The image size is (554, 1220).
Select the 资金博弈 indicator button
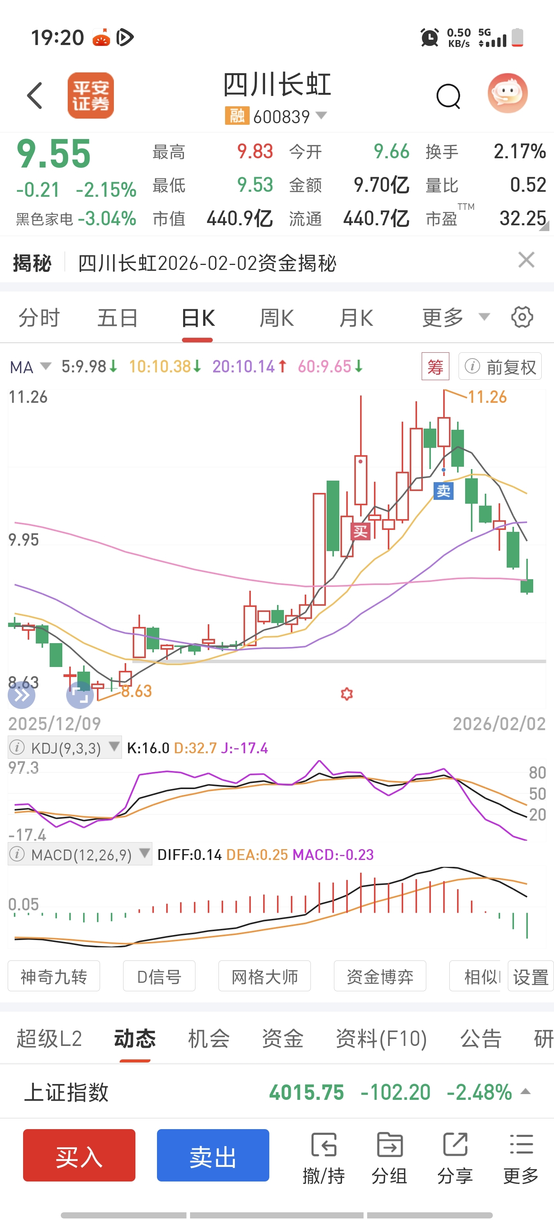coord(380,976)
